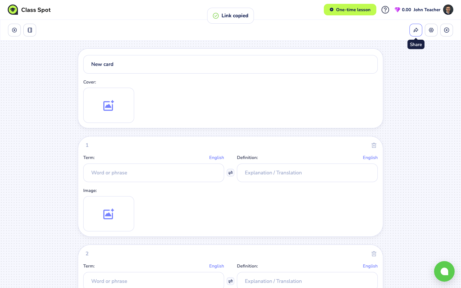461x288 pixels.
Task: Click the play preview icon in toolbar
Action: [x=14, y=30]
